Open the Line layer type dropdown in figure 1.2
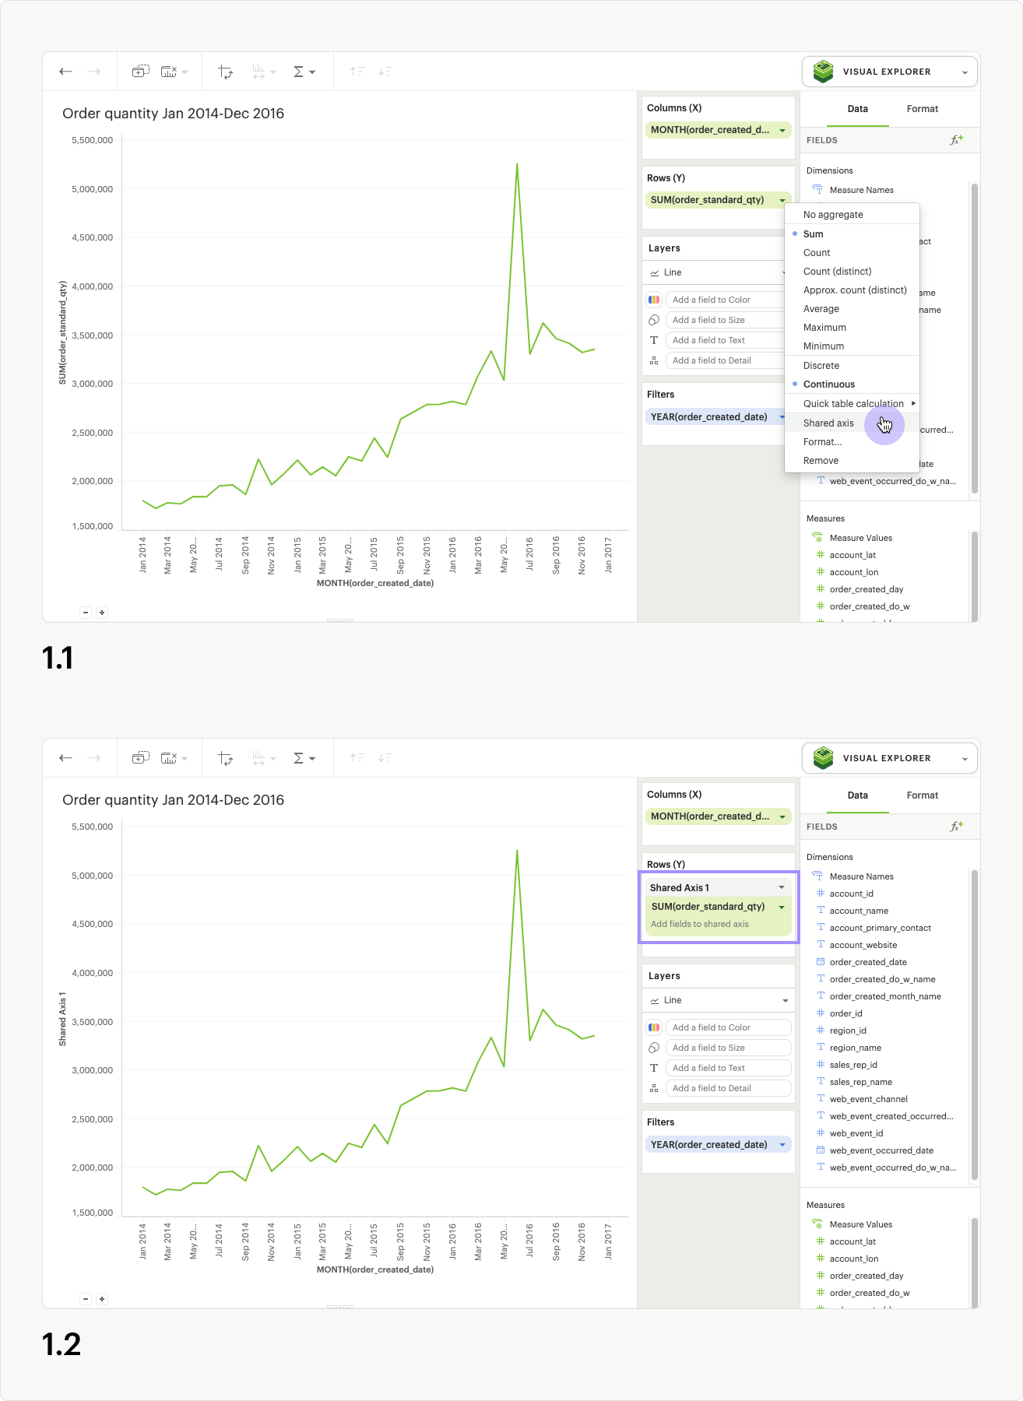The image size is (1023, 1401). click(x=785, y=1001)
